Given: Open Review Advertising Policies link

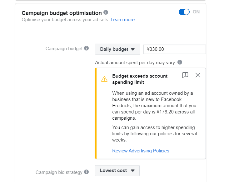Looking at the screenshot, I should [141, 151].
